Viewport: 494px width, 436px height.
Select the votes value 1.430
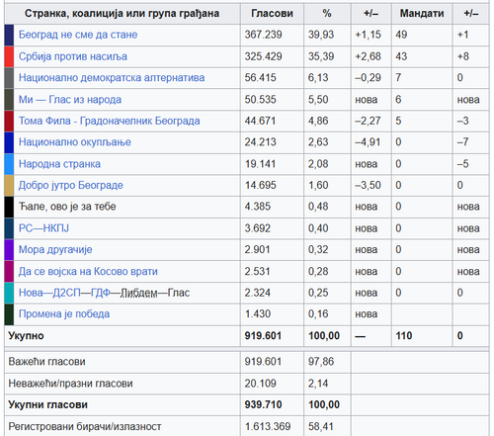point(258,313)
